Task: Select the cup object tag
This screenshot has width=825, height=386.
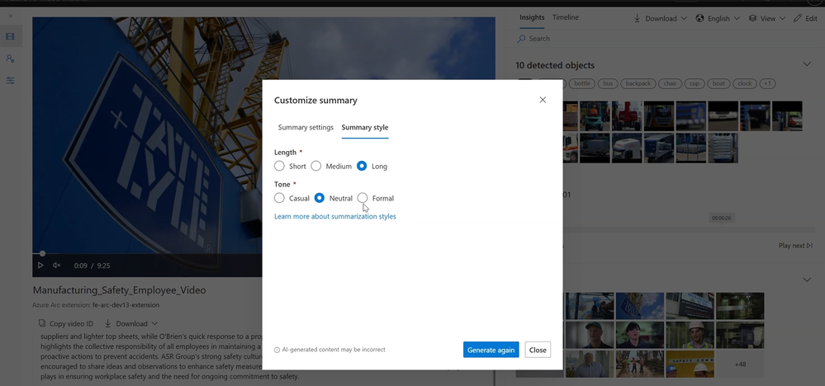Action: click(695, 83)
